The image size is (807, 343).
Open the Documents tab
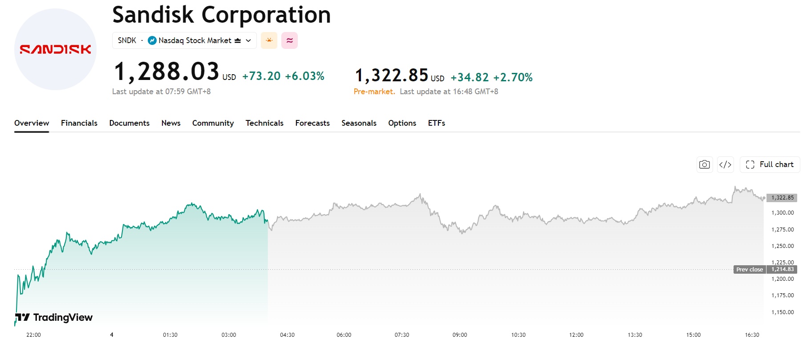pos(130,123)
